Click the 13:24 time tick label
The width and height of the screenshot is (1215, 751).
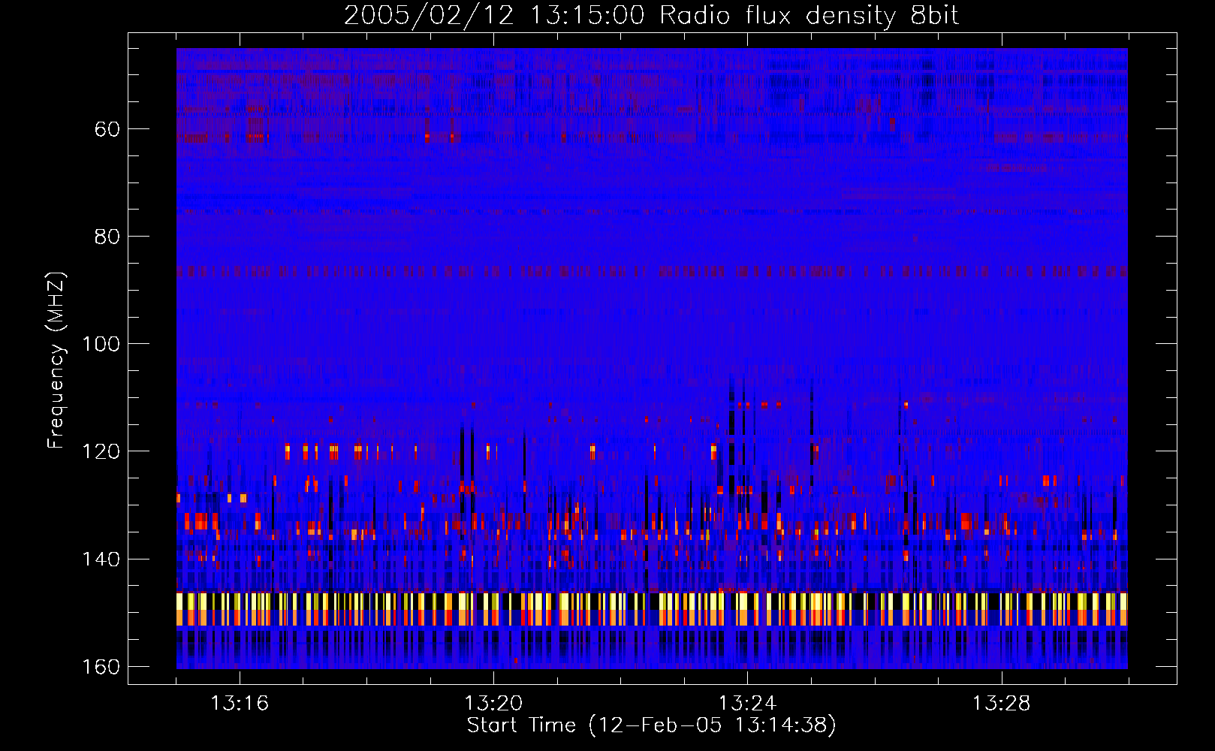[748, 704]
